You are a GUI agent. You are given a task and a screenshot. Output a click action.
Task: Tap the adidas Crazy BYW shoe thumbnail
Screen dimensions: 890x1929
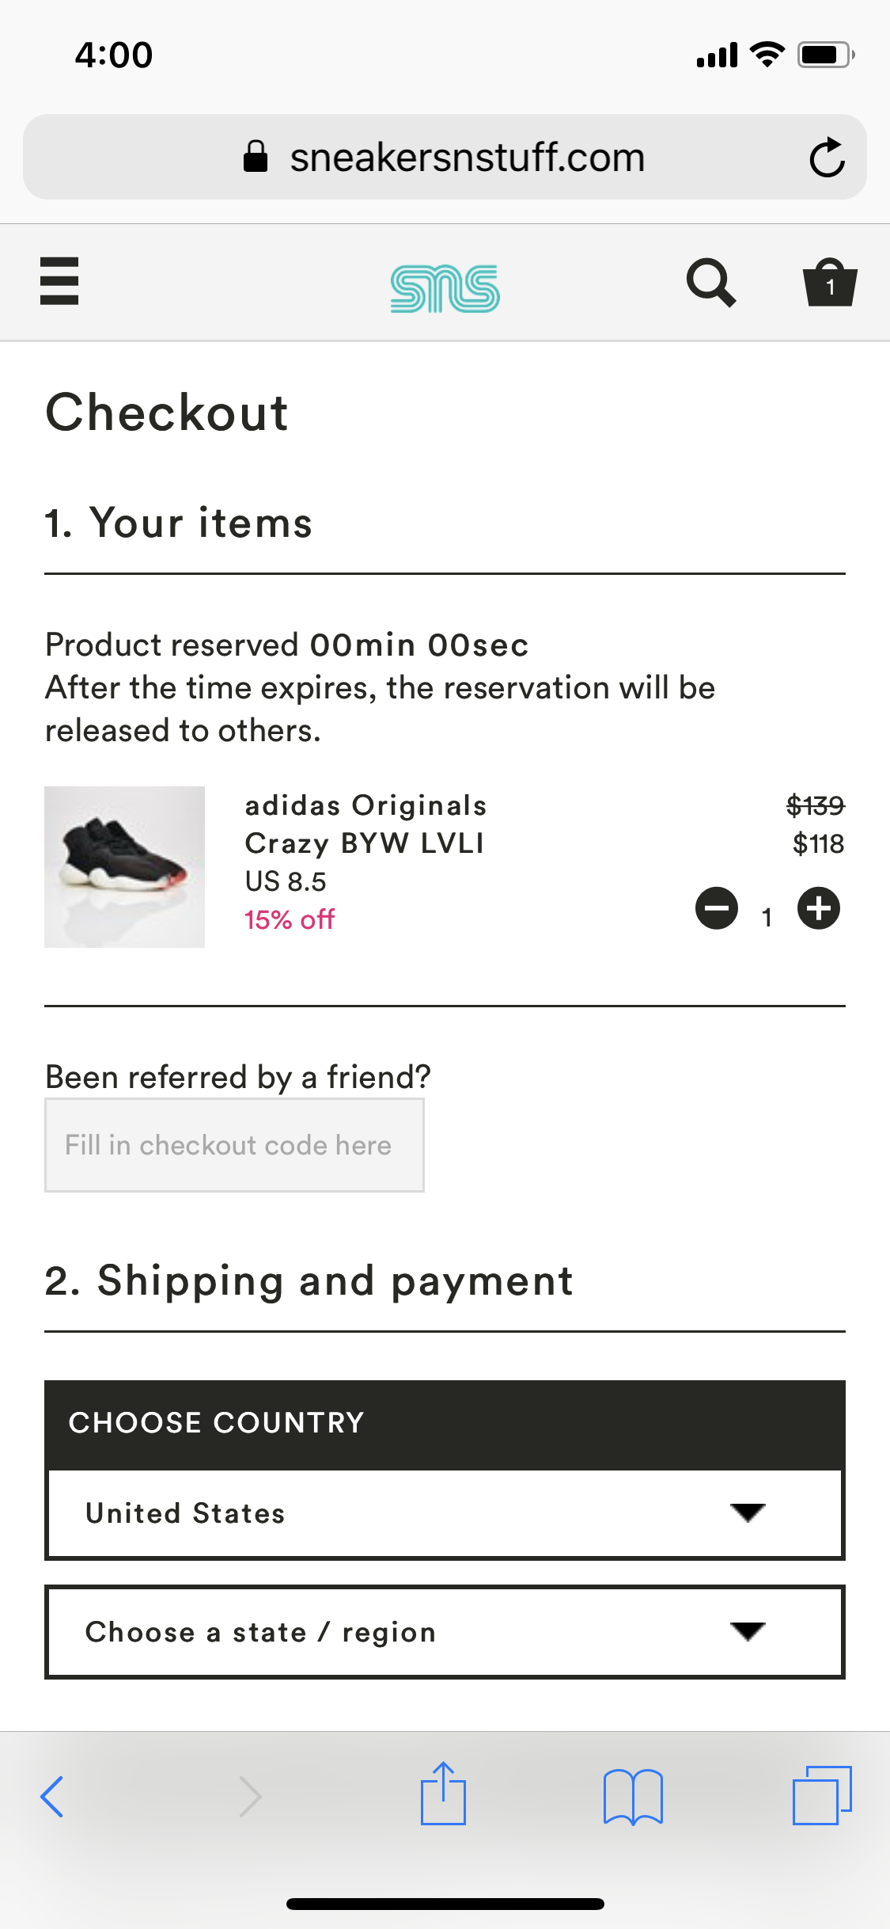[125, 867]
